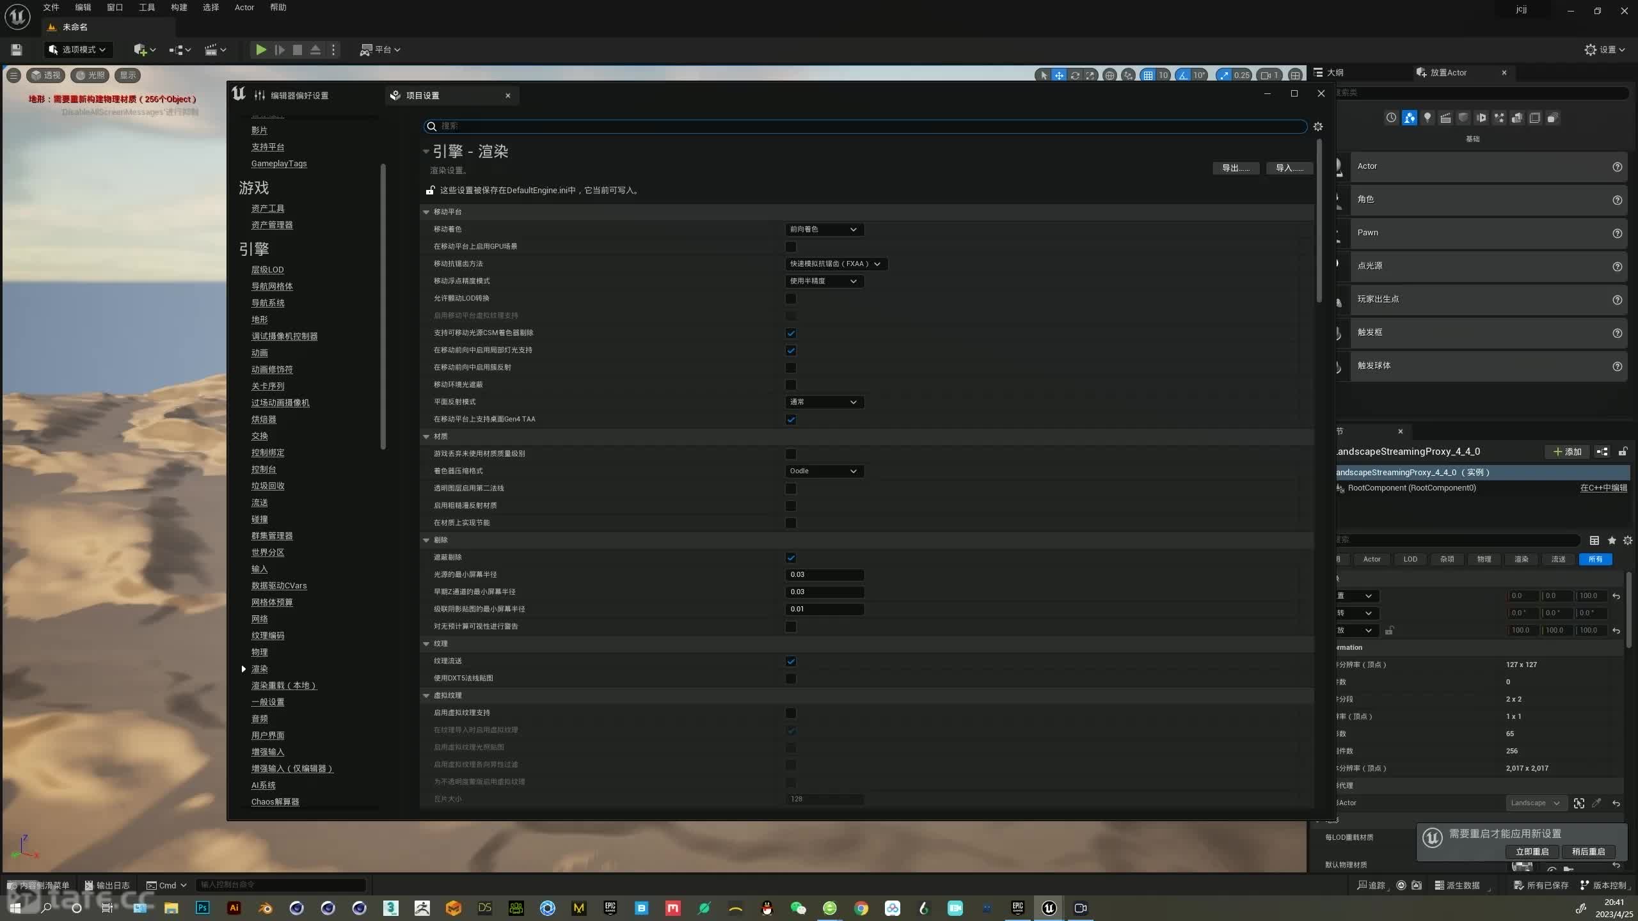The image size is (1638, 921).
Task: Select the translate gizmo tool in viewport
Action: [x=1059, y=75]
